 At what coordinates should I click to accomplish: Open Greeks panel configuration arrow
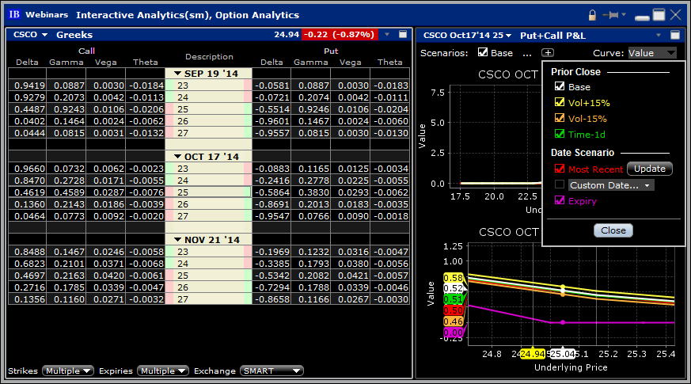[387, 34]
